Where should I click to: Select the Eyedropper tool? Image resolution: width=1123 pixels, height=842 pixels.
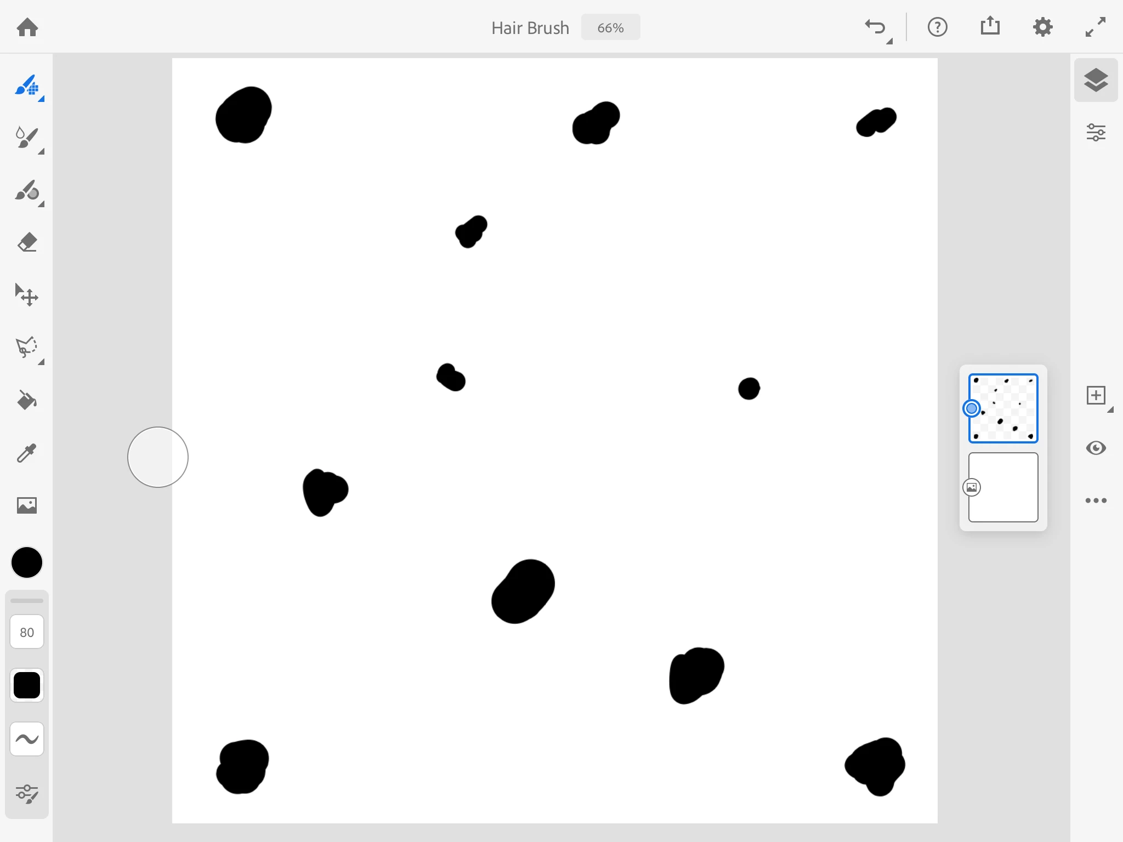point(27,453)
